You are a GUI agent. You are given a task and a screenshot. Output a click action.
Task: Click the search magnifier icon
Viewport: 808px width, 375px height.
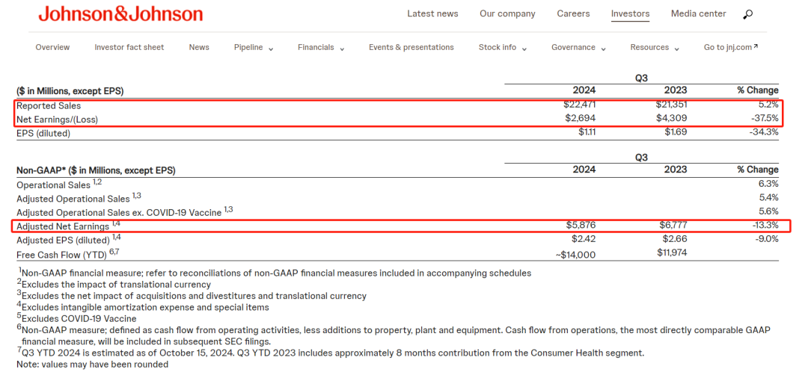(748, 14)
